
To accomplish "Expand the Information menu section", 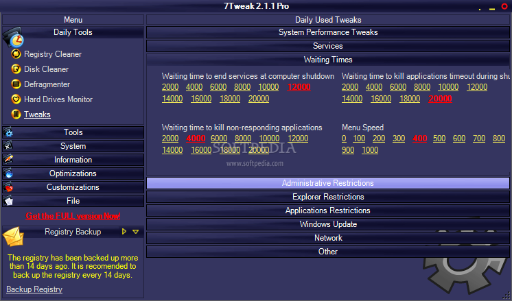I will (x=73, y=160).
